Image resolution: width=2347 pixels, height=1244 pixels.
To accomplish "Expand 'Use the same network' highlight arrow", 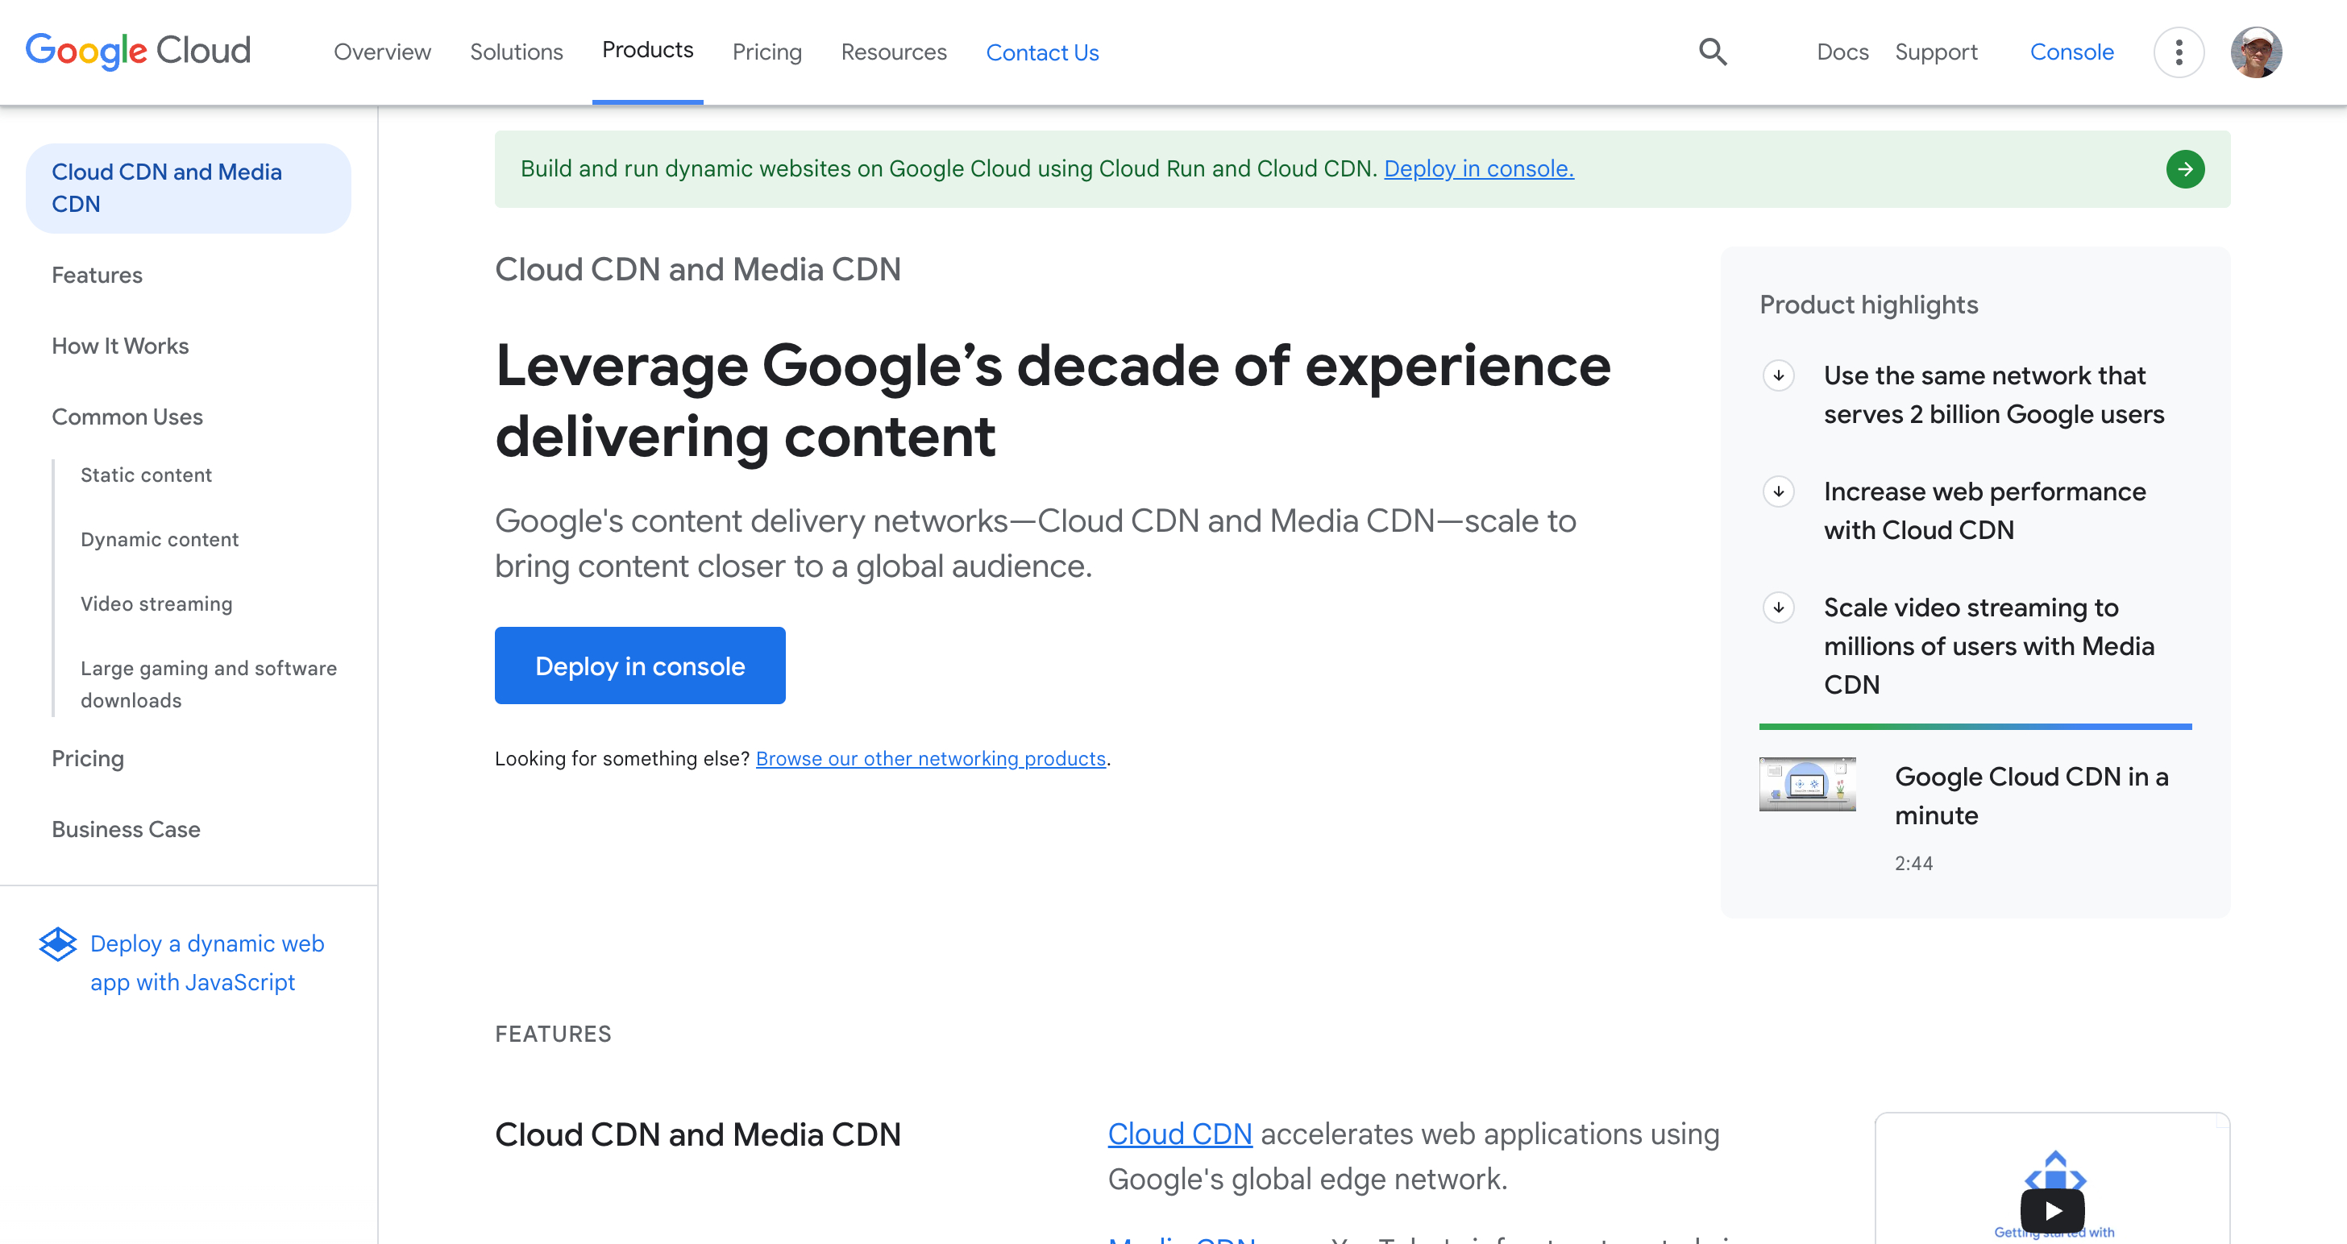I will 1779,375.
